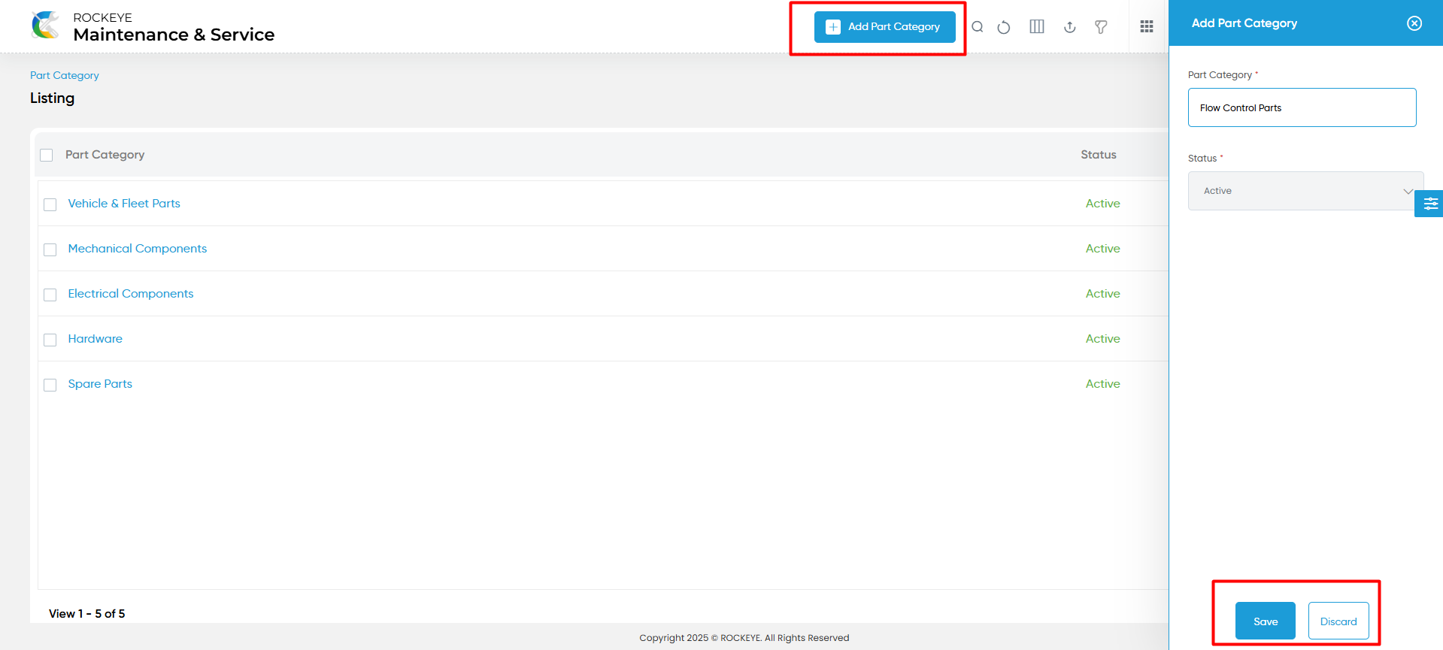Save the new part category
Image resolution: width=1443 pixels, height=650 pixels.
1266,621
